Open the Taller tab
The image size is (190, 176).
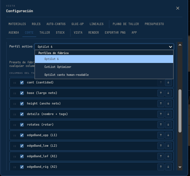(45, 33)
